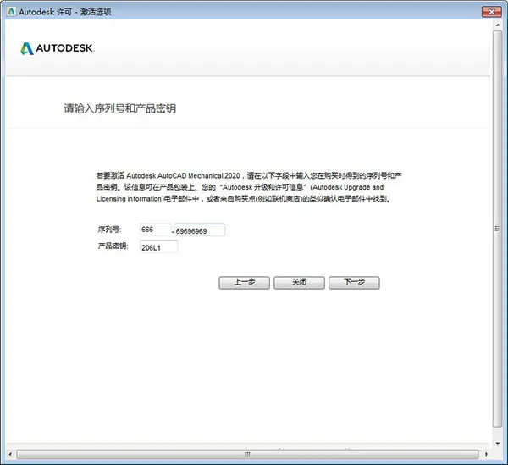Click the Autodesk logo in header
508x465 pixels.
click(x=58, y=48)
